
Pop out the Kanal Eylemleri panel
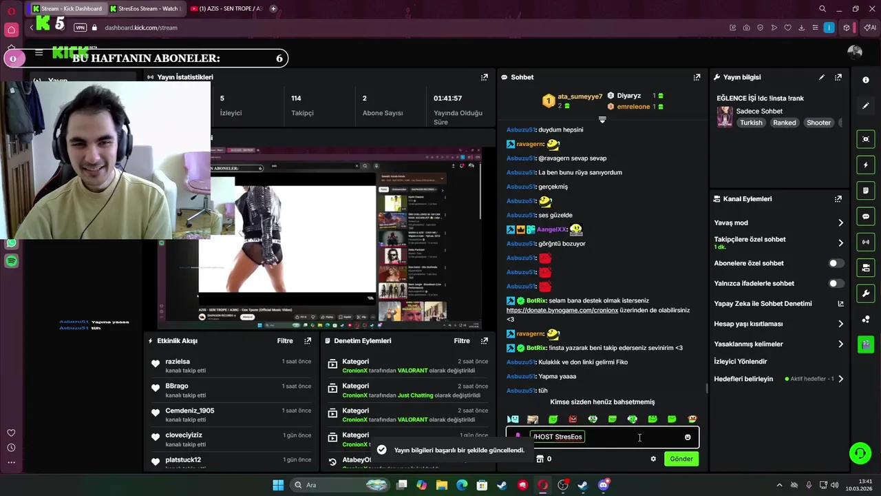838,198
